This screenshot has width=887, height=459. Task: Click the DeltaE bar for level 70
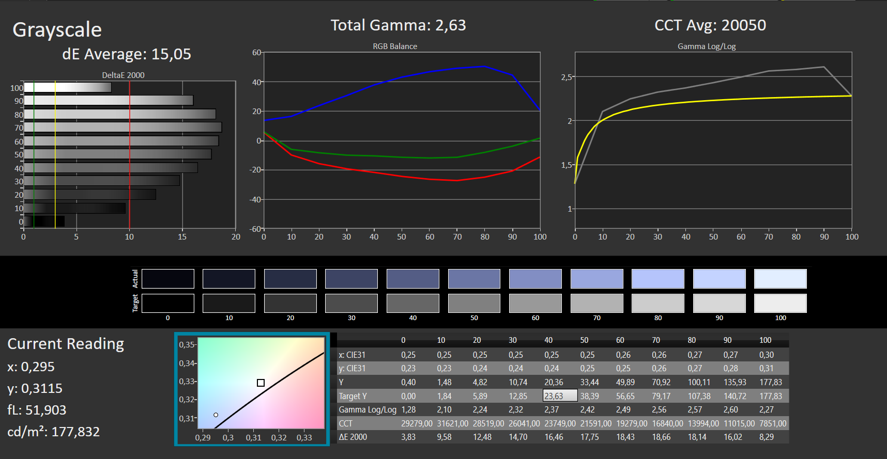(123, 127)
